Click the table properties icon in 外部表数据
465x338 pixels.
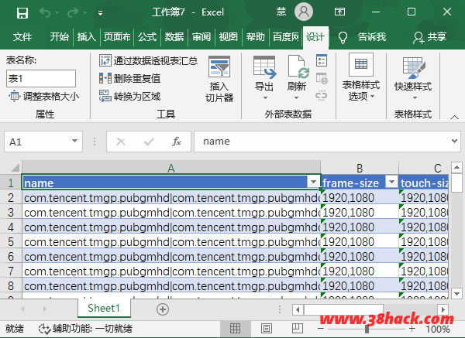[322, 60]
